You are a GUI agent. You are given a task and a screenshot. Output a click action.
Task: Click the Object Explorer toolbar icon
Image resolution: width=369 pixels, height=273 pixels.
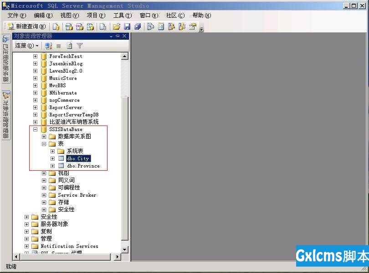(x=172, y=26)
